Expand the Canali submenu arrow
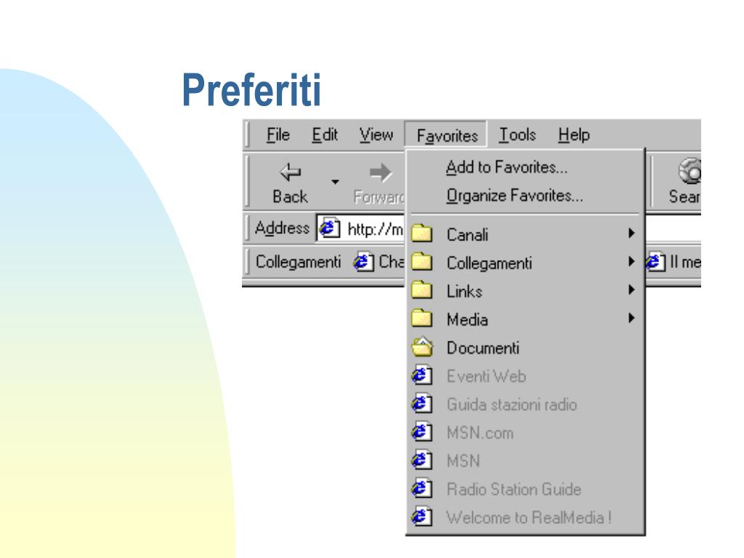The image size is (744, 558). point(632,234)
